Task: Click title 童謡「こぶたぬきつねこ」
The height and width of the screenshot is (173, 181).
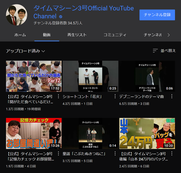Action: coord(84,154)
